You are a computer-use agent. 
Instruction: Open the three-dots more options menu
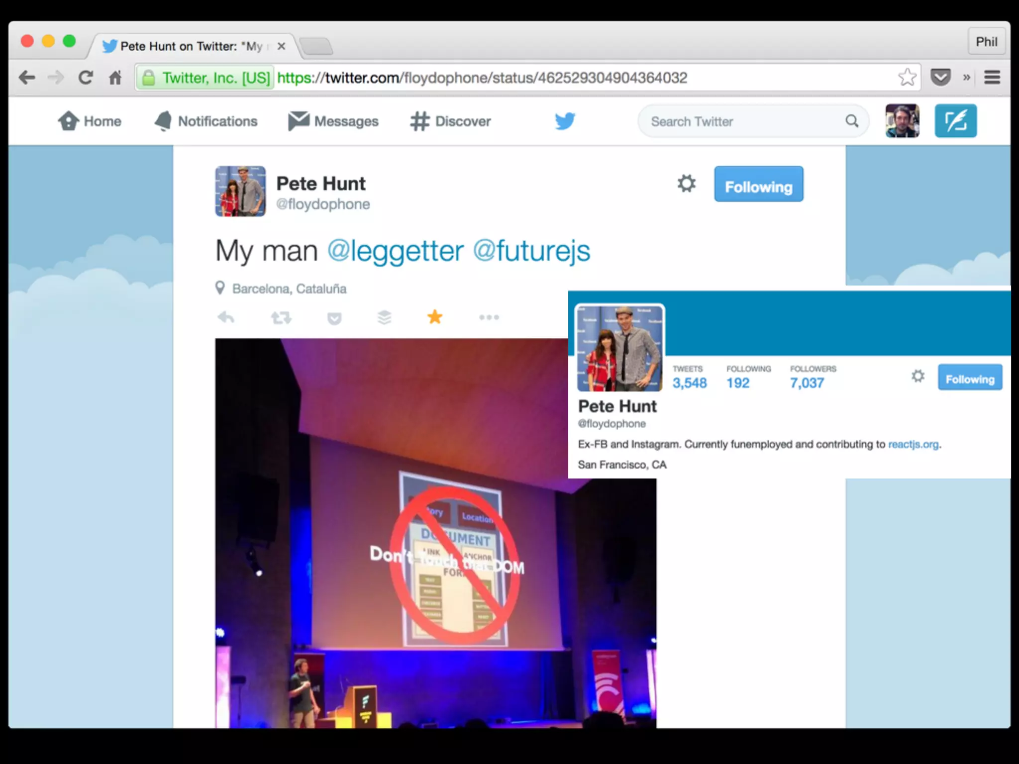(x=489, y=317)
